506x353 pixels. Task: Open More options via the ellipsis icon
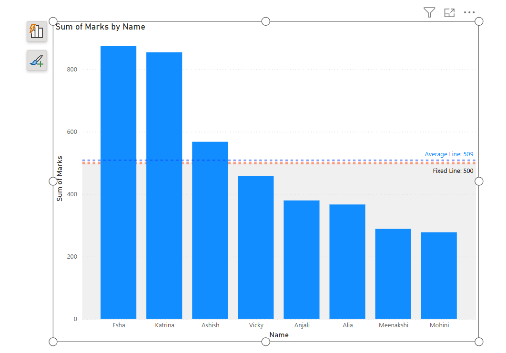[x=470, y=12]
